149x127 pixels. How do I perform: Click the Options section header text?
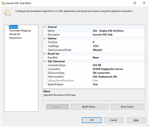tap(52, 39)
